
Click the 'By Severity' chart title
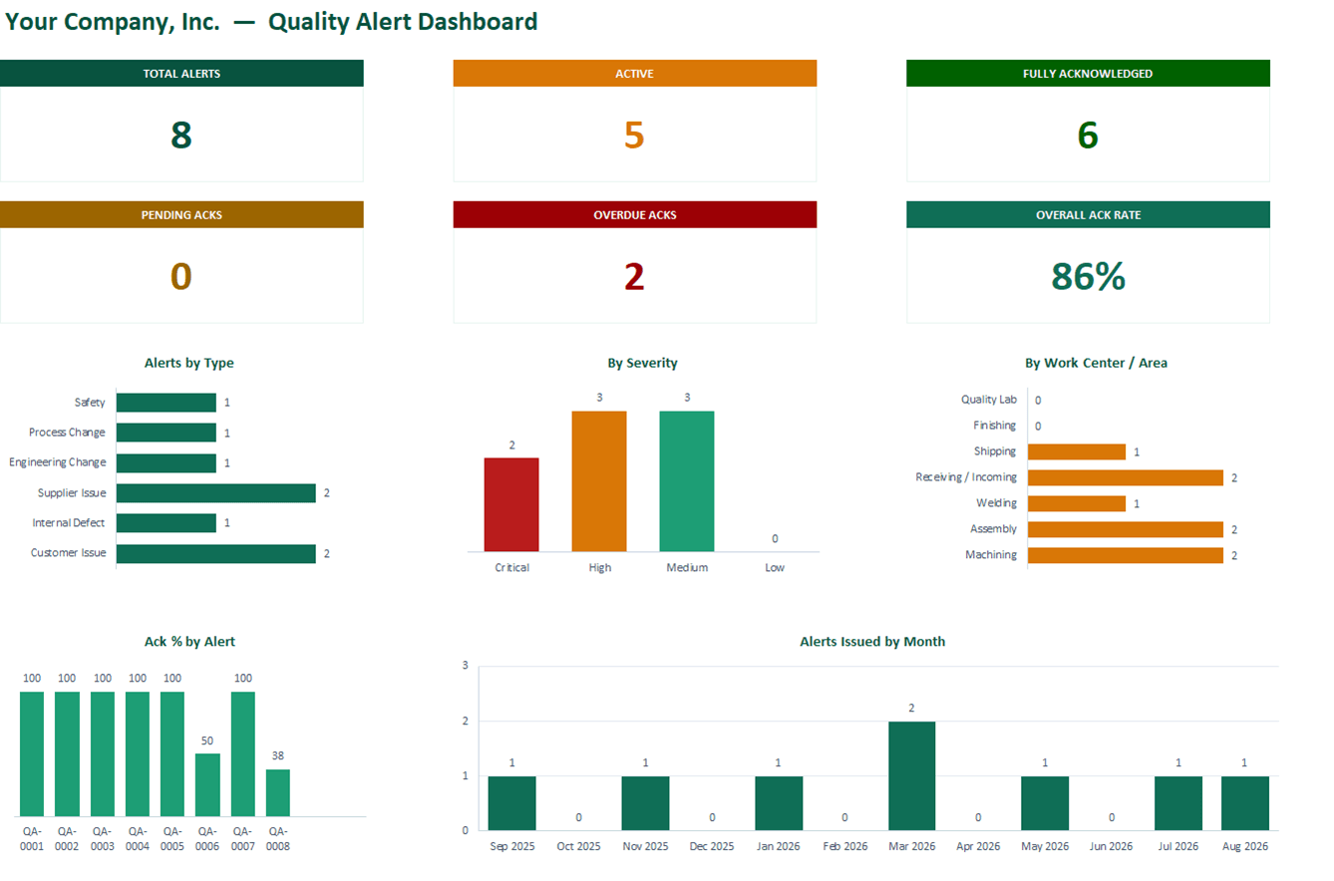(642, 363)
